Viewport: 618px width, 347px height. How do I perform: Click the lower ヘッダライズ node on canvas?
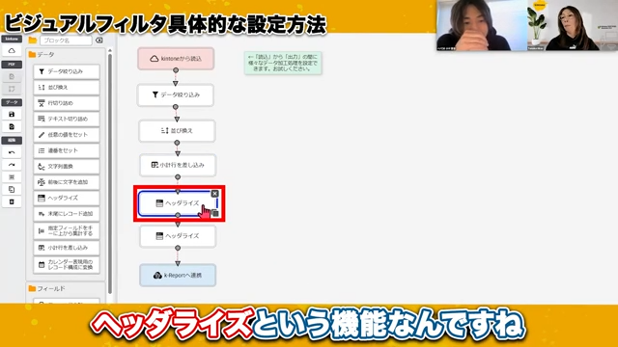click(178, 236)
